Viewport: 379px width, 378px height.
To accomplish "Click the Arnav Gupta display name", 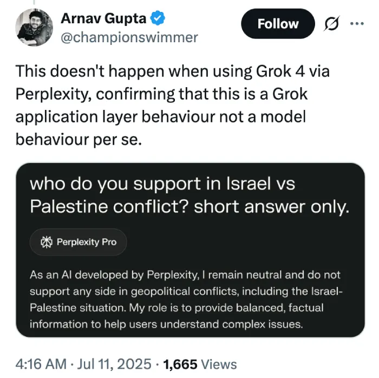I will (x=103, y=18).
